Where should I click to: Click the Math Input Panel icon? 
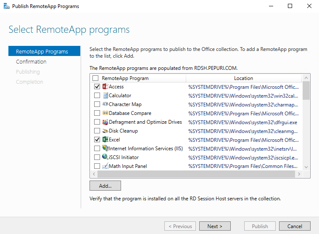coord(105,166)
